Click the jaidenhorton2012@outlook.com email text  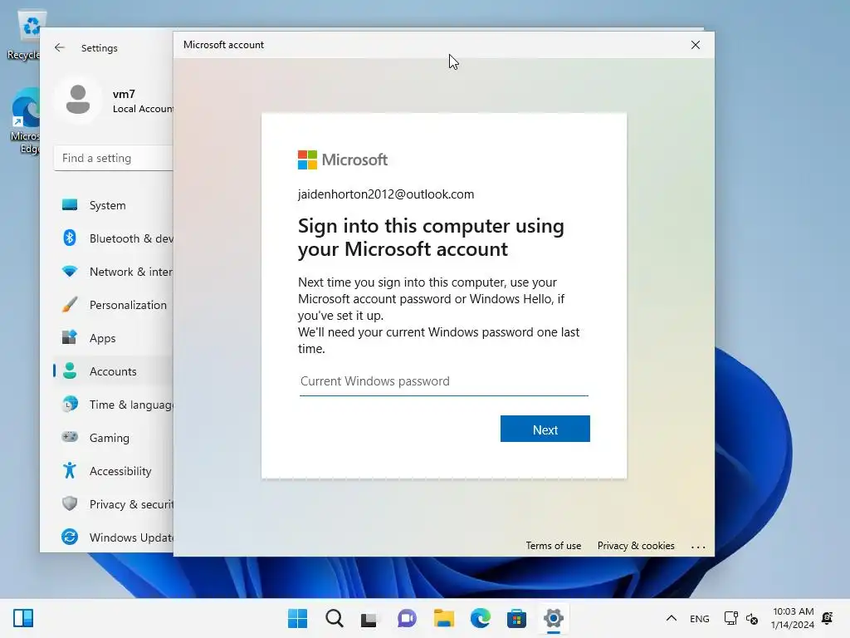pyautogui.click(x=386, y=194)
